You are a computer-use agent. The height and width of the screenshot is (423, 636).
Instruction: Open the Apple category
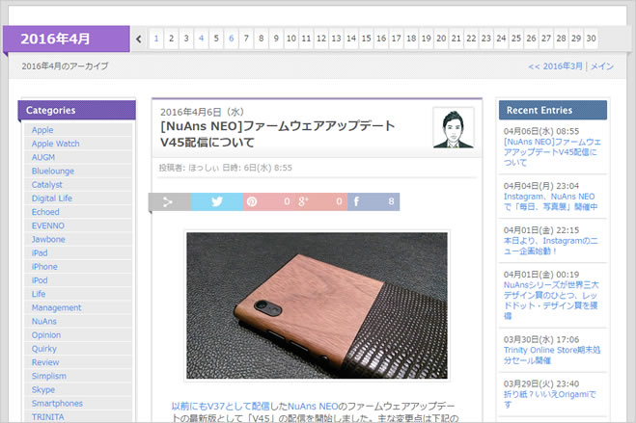pyautogui.click(x=42, y=130)
